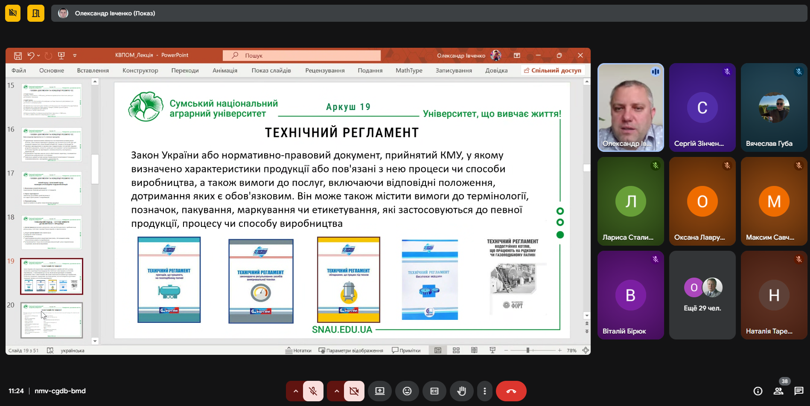This screenshot has height=406, width=810.
Task: Open the meeting chat panel
Action: click(x=798, y=391)
